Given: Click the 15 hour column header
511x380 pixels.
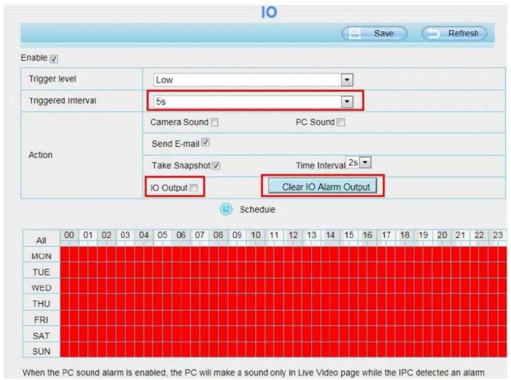Looking at the screenshot, I should [x=349, y=235].
